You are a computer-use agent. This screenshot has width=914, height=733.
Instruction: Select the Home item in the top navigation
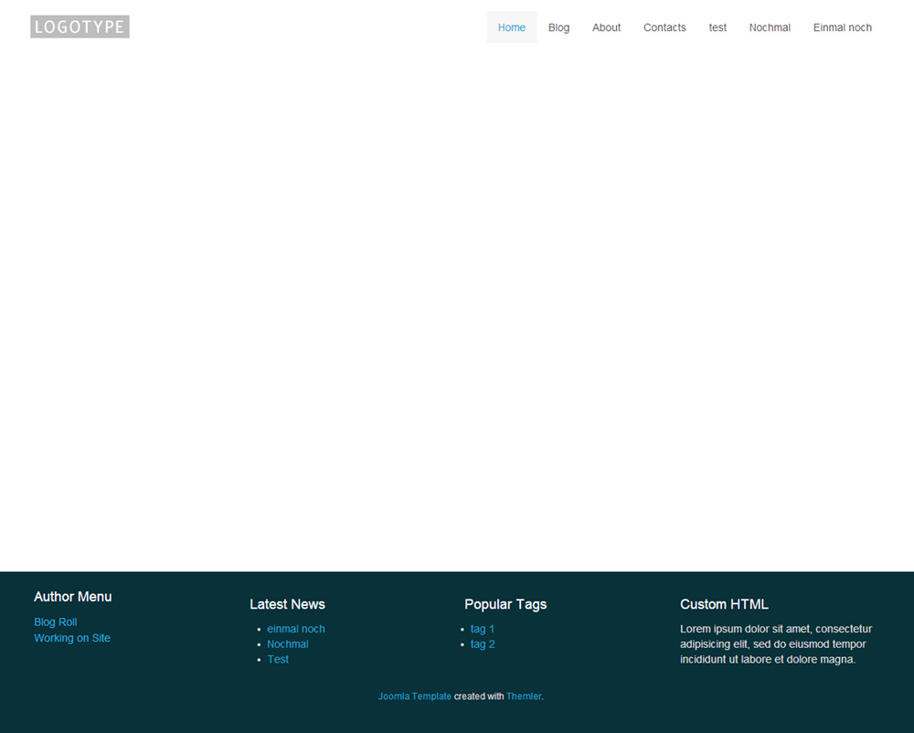[511, 27]
